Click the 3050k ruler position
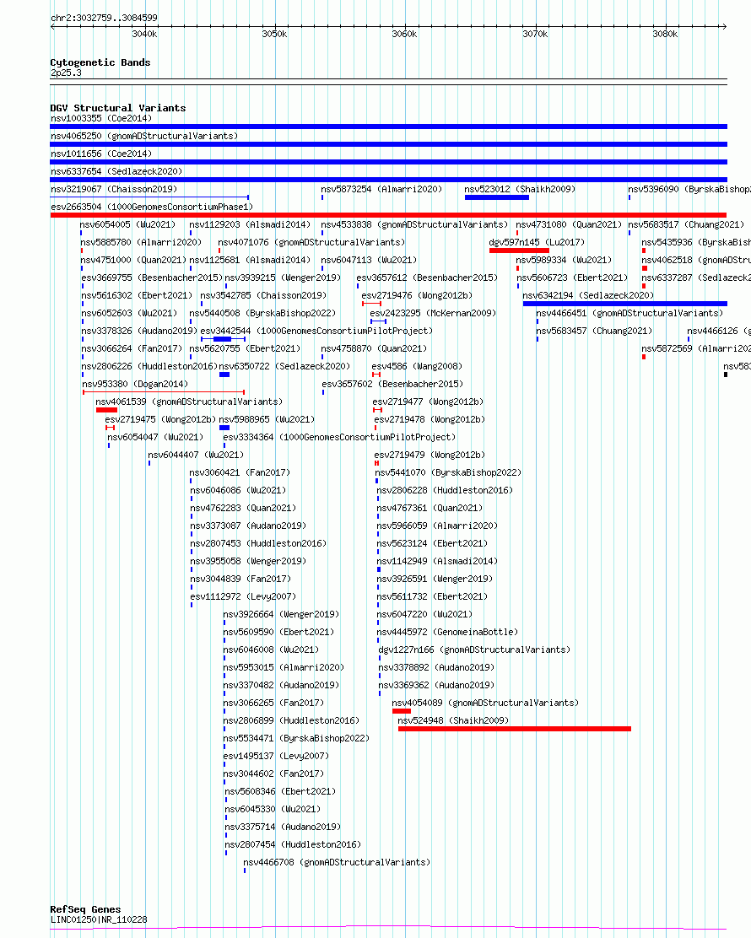The width and height of the screenshot is (751, 938). coord(274,34)
